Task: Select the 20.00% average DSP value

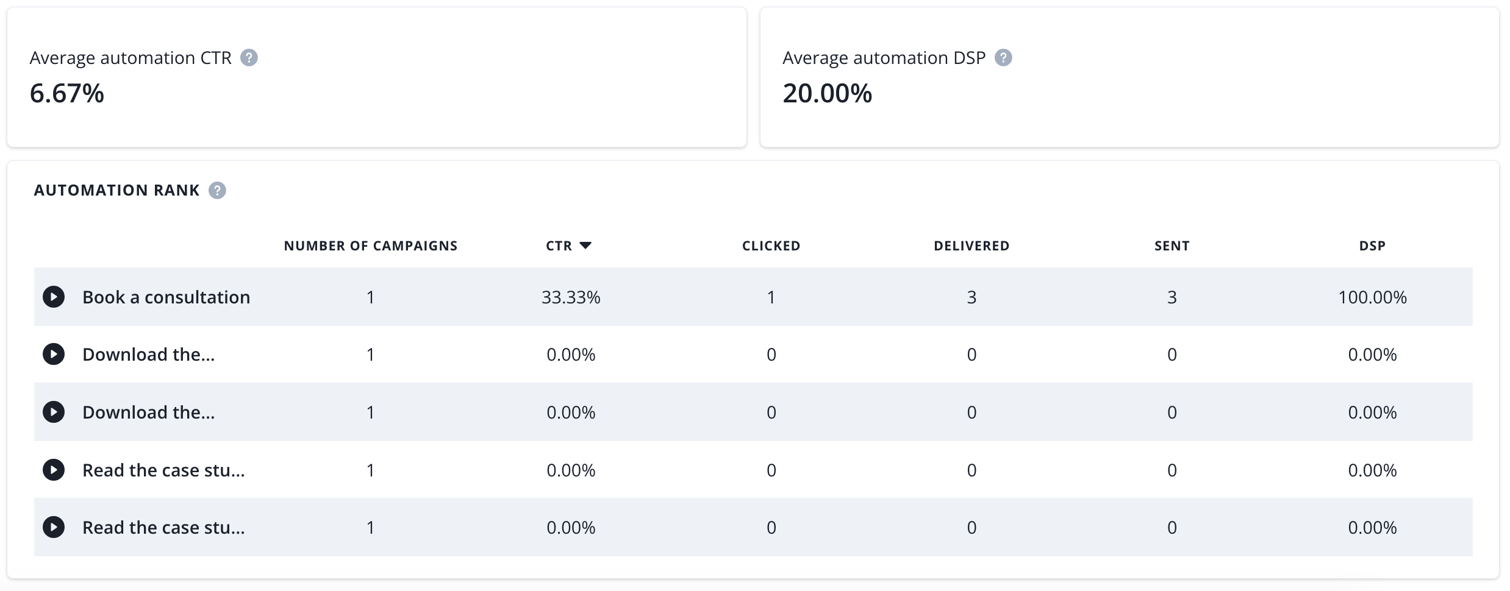Action: (827, 94)
